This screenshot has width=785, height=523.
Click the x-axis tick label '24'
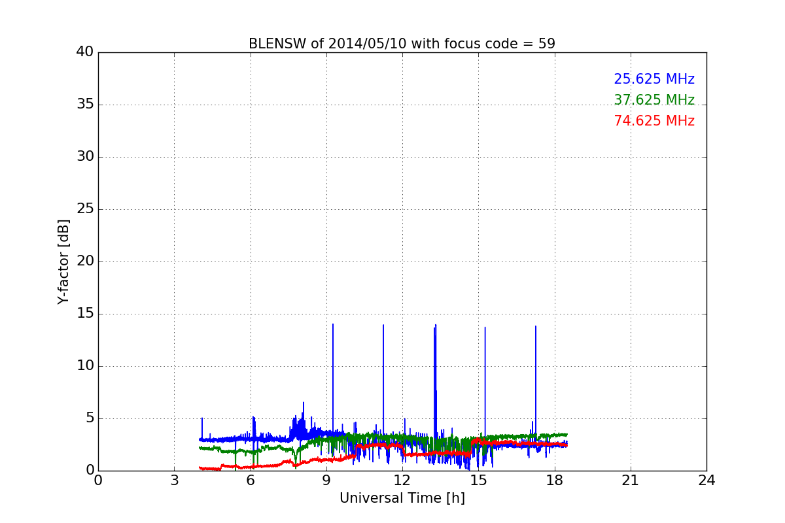coord(706,481)
